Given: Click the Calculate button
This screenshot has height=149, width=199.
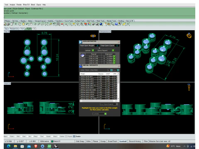Looking at the screenshot, I should (99, 114).
